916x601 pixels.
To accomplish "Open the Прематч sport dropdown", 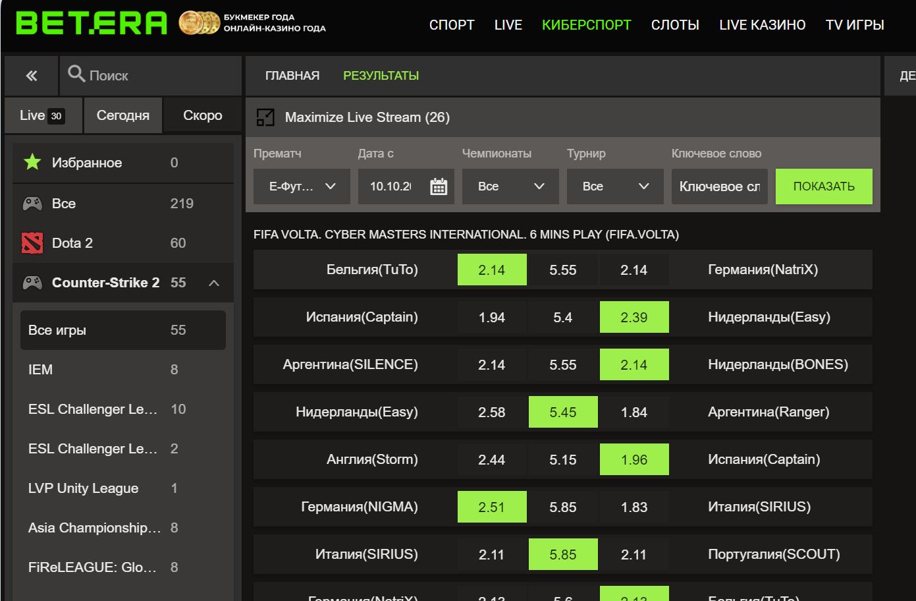I will tap(302, 186).
